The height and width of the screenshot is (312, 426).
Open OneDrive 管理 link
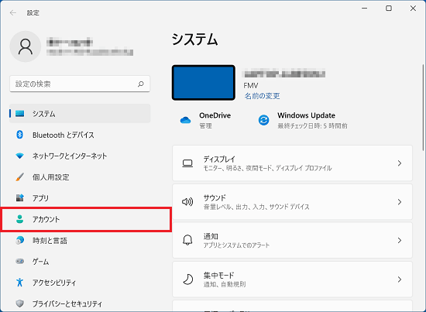point(206,125)
